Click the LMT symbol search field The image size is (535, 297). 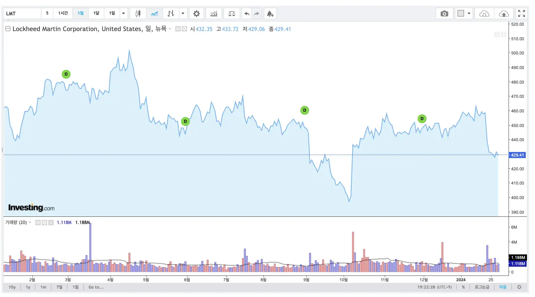pos(22,13)
